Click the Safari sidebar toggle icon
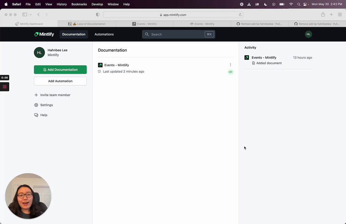346x224 pixels. pos(25,15)
